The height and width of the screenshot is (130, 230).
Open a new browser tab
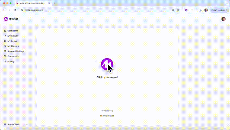[x=55, y=3]
